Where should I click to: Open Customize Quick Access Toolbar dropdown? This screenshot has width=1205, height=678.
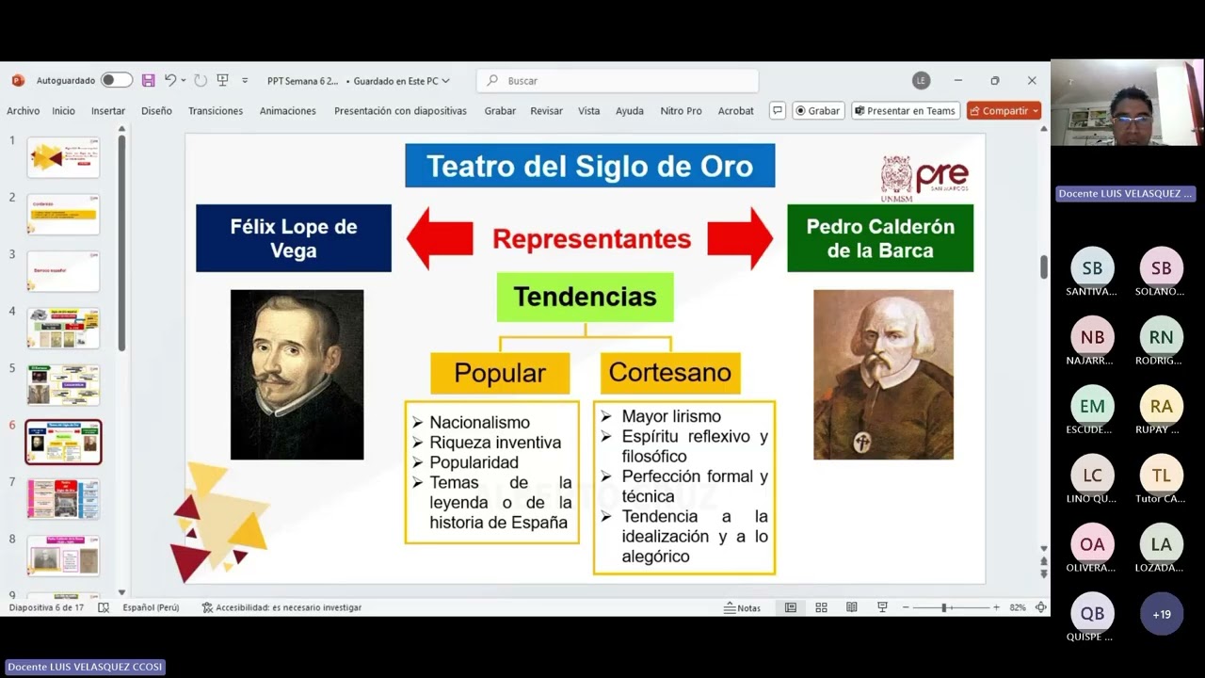245,81
